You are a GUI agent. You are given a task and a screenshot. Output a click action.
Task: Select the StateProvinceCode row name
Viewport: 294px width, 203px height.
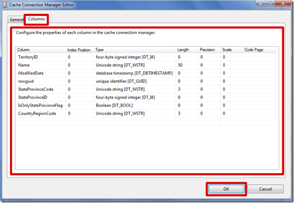[35, 89]
